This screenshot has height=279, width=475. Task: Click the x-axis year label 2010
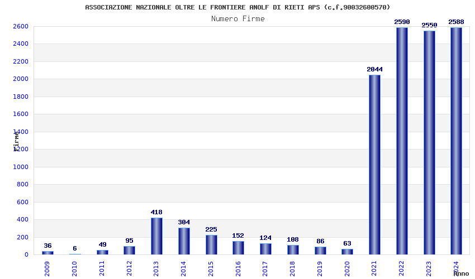click(74, 269)
